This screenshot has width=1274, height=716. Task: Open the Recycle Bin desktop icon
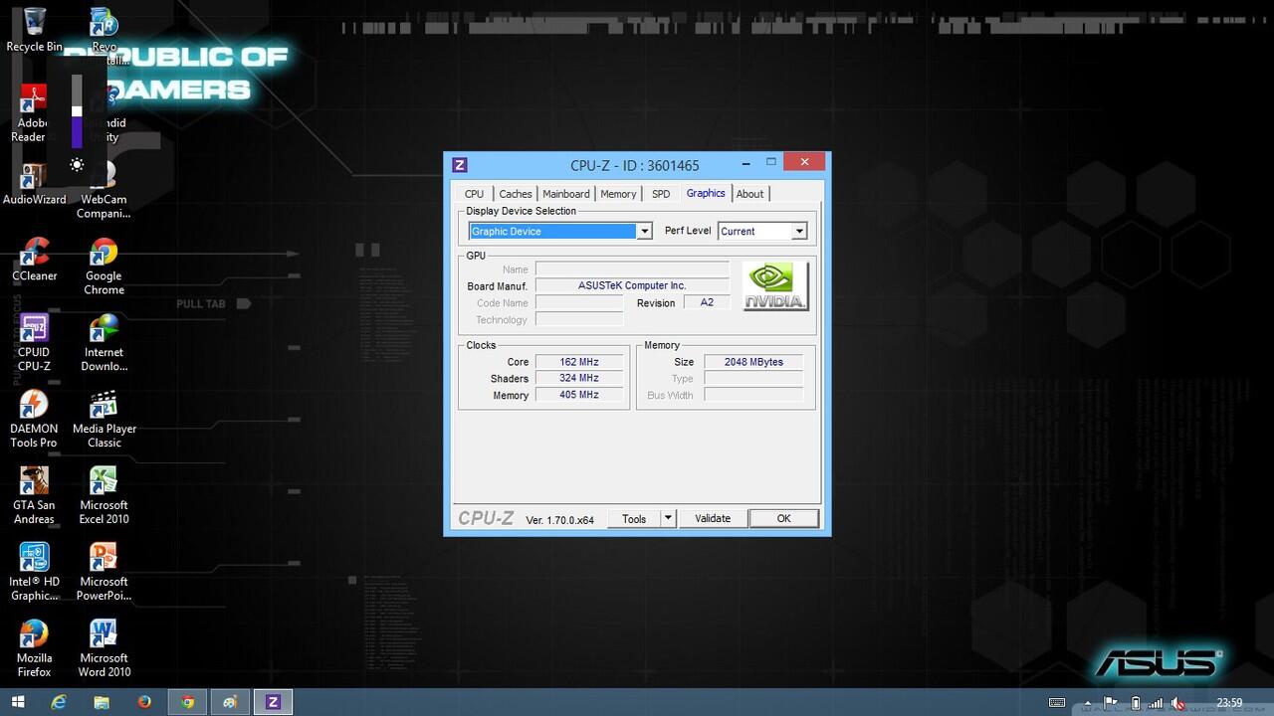pos(34,29)
